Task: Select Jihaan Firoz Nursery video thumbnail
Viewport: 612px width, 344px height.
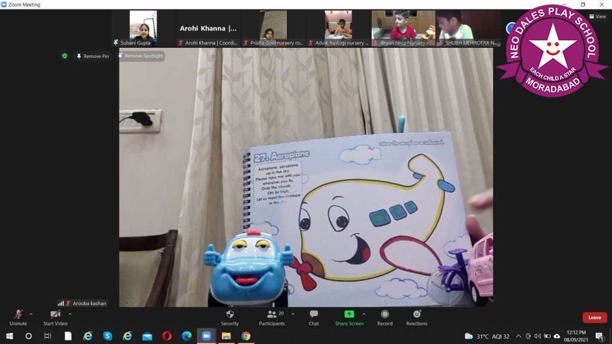Action: (403, 29)
